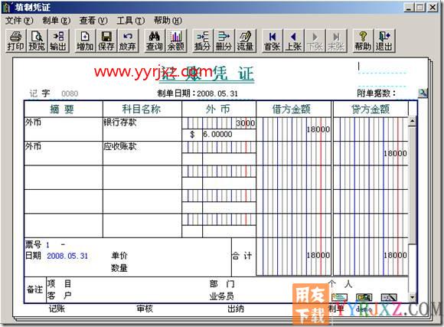Click the 日期 2008.05.31 value below
Image resolution: width=444 pixels, height=327 pixels.
click(x=67, y=256)
